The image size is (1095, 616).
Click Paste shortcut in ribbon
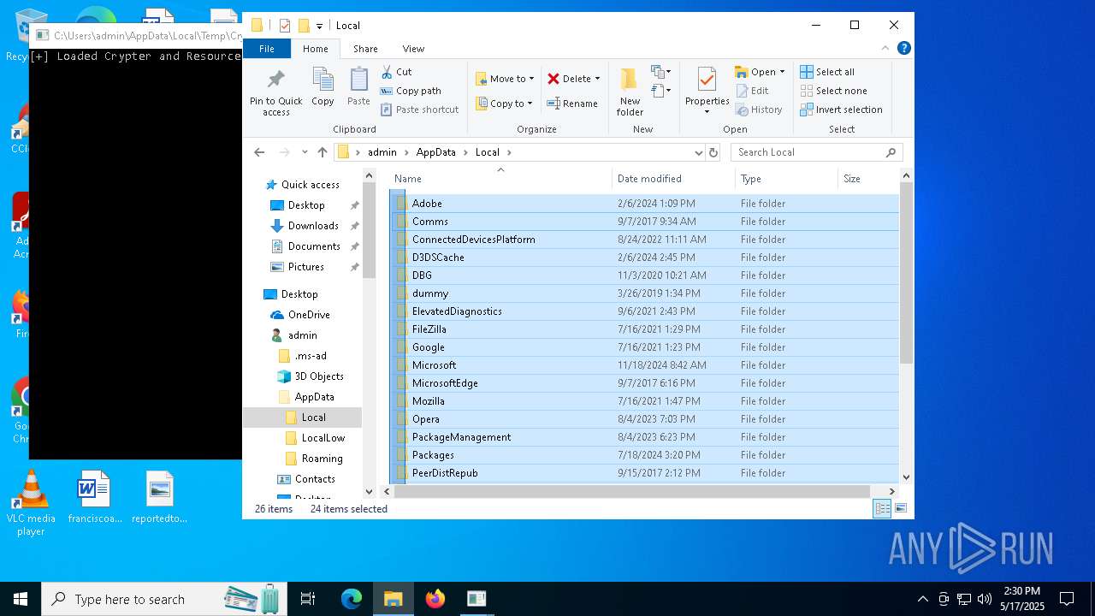pos(419,110)
